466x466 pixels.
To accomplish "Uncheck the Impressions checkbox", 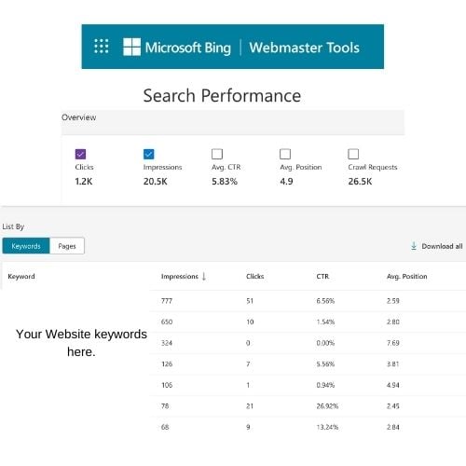I will (149, 154).
